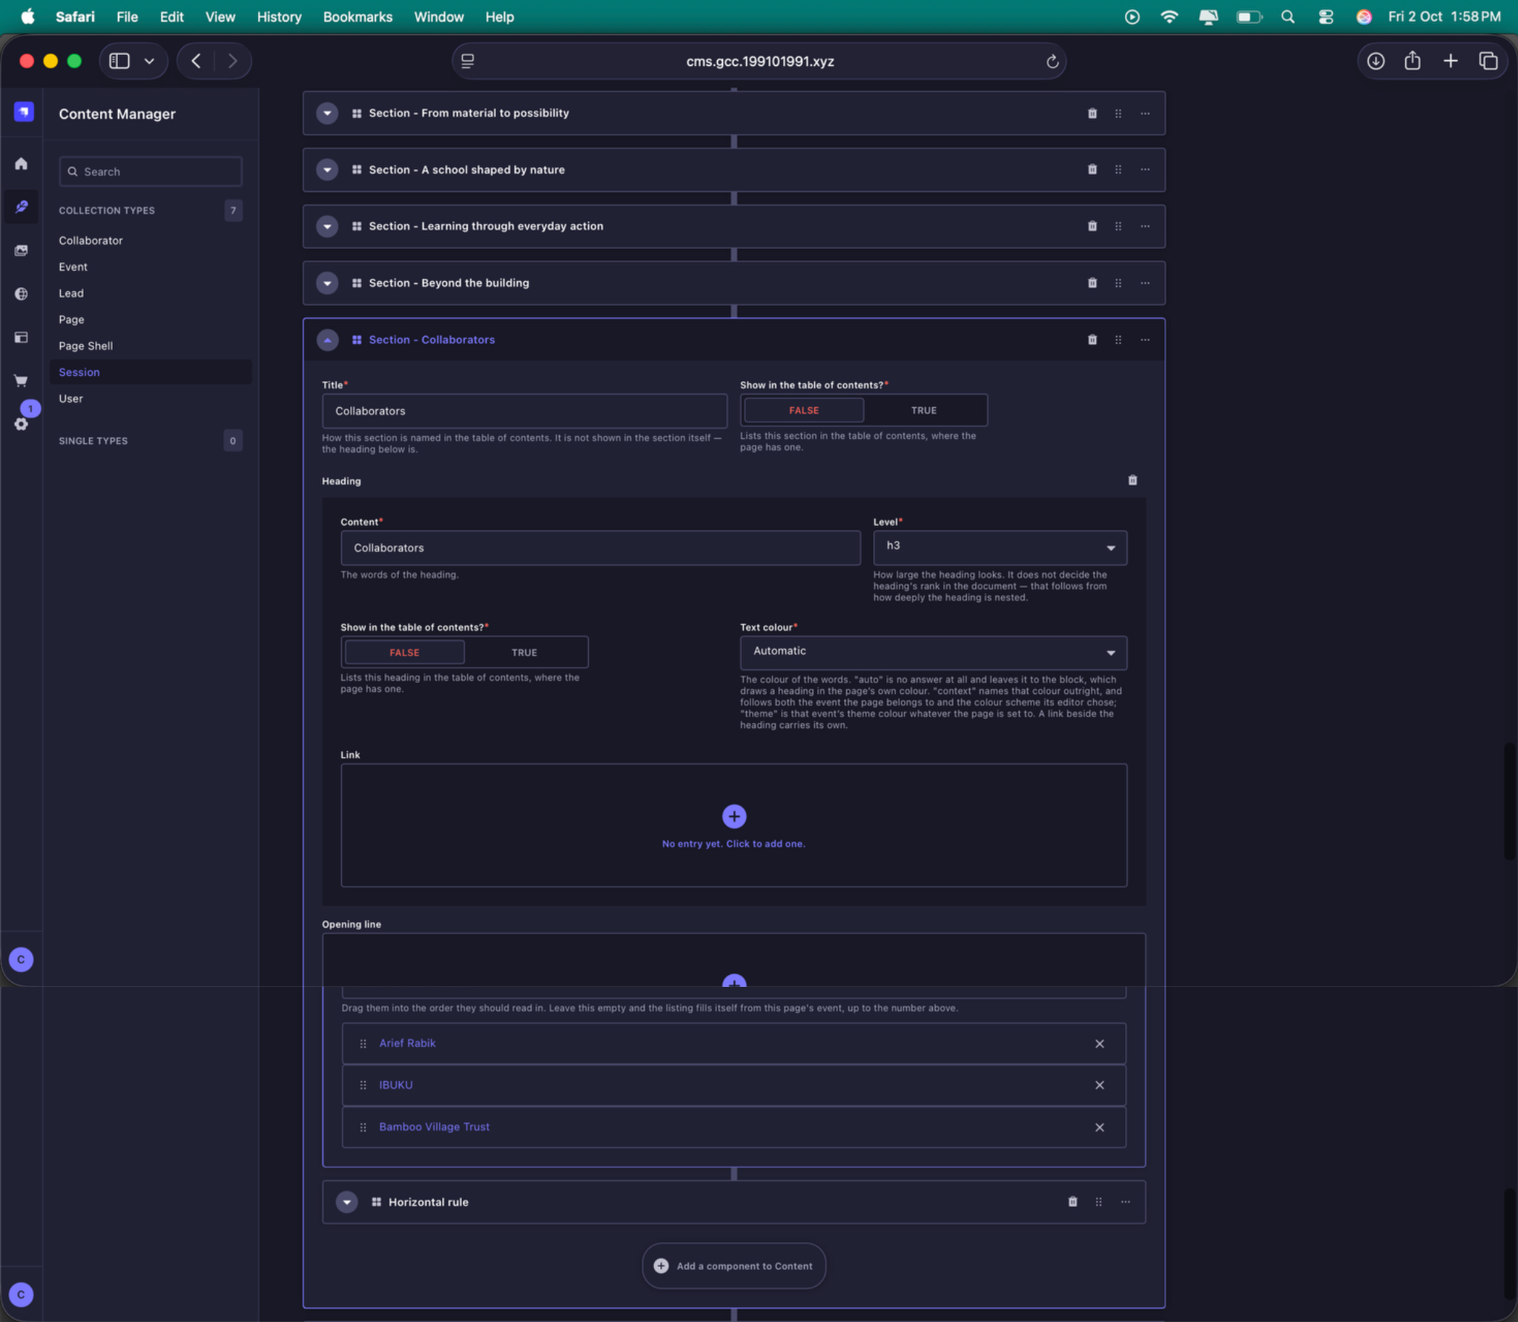Expand 'Section - From material to possibility'
This screenshot has width=1518, height=1322.
[x=327, y=113]
